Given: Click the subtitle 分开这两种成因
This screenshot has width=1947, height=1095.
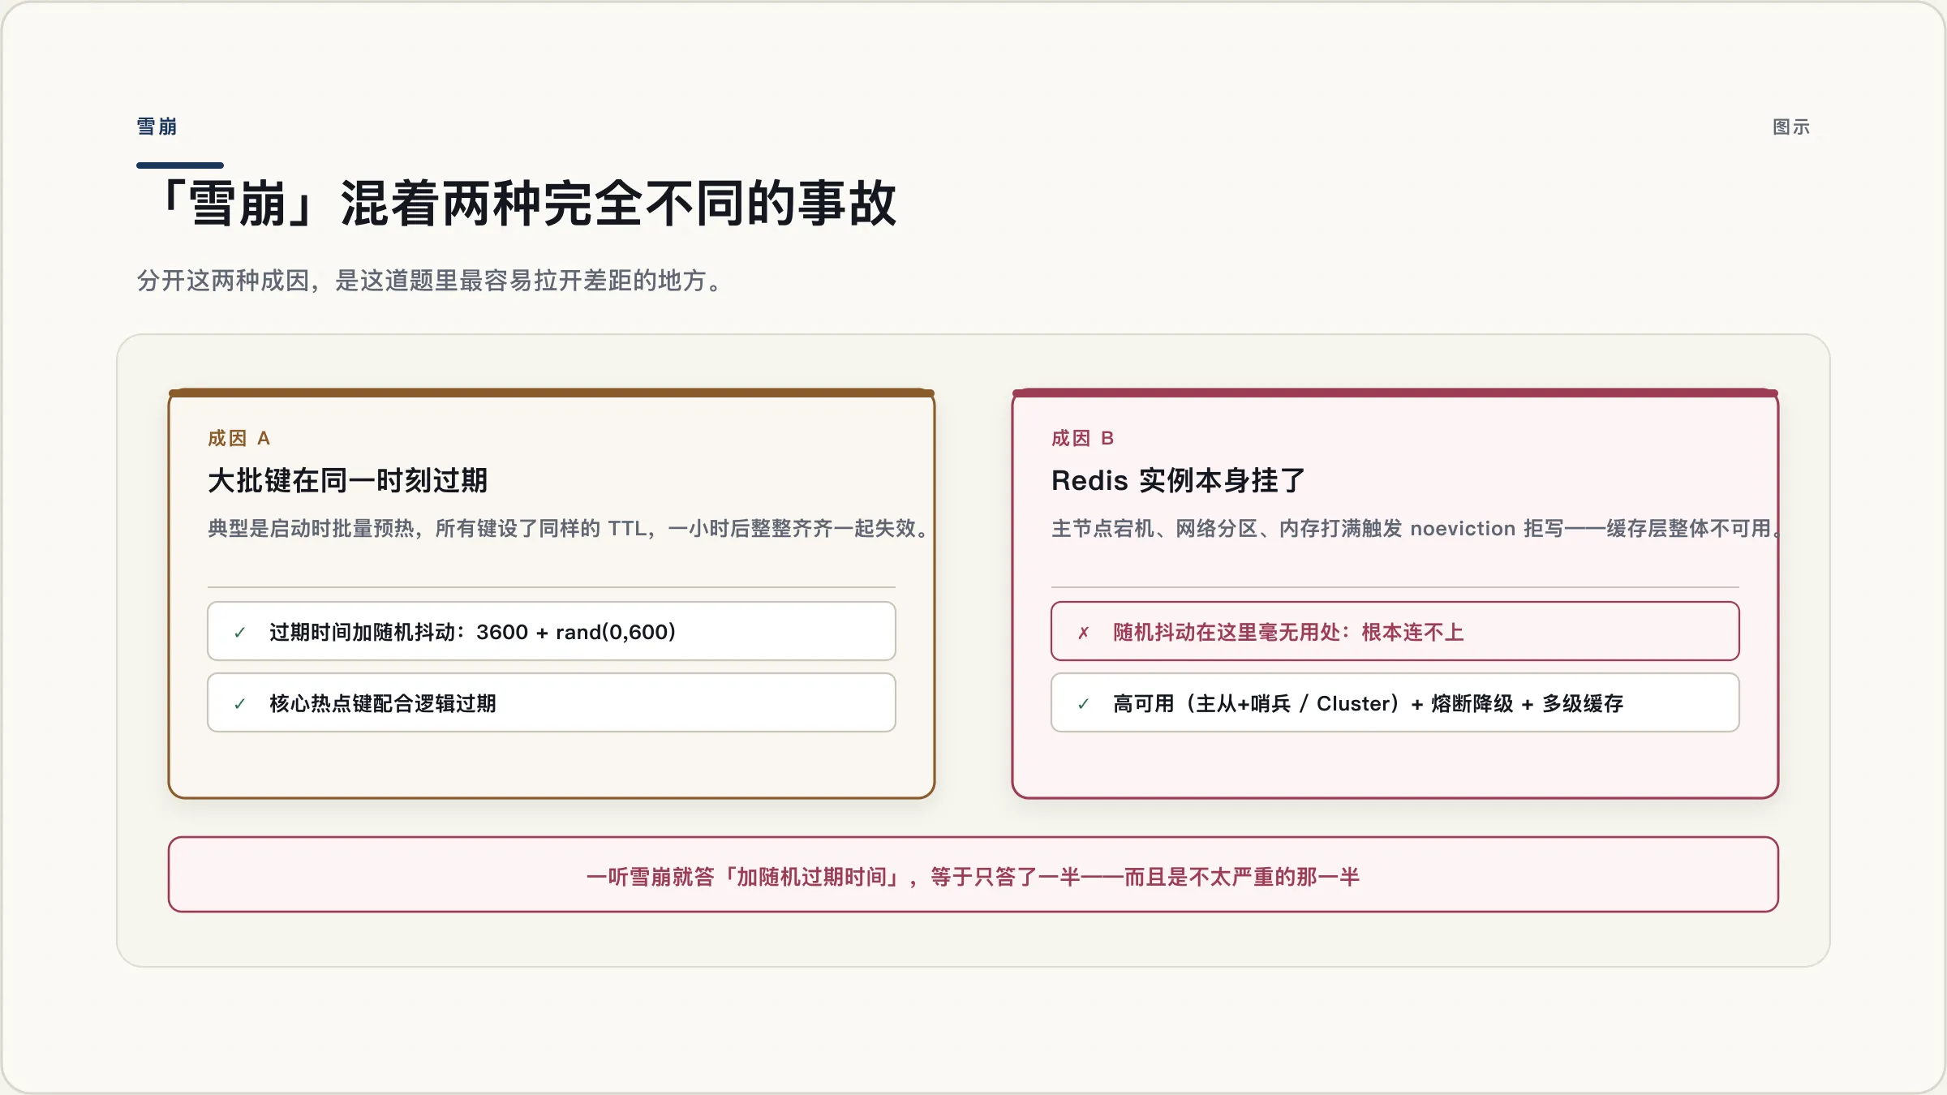Looking at the screenshot, I should click(x=432, y=281).
